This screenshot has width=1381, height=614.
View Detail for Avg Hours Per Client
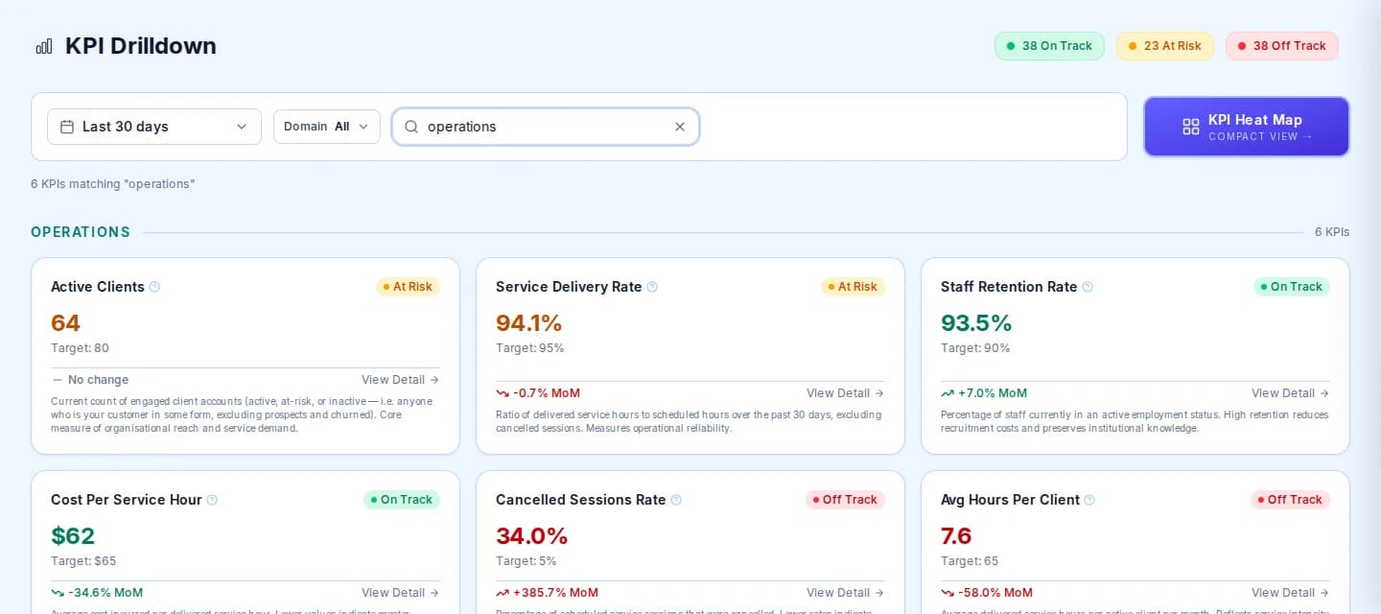1290,593
